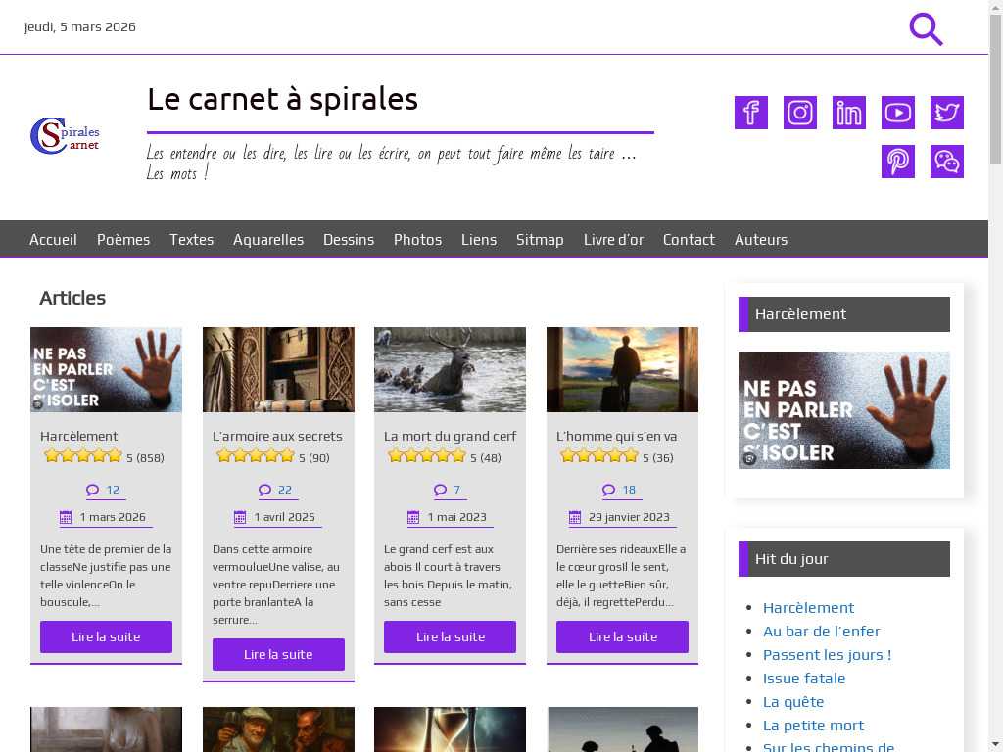Open 'Au bar de l'enfer' link
1003x752 pixels.
821,632
